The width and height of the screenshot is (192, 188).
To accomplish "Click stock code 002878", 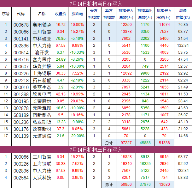I will 21,108.
